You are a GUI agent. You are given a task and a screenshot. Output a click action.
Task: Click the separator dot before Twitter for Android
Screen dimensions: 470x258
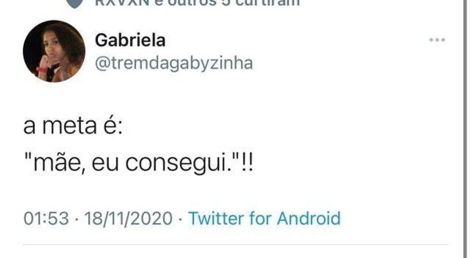coord(180,219)
